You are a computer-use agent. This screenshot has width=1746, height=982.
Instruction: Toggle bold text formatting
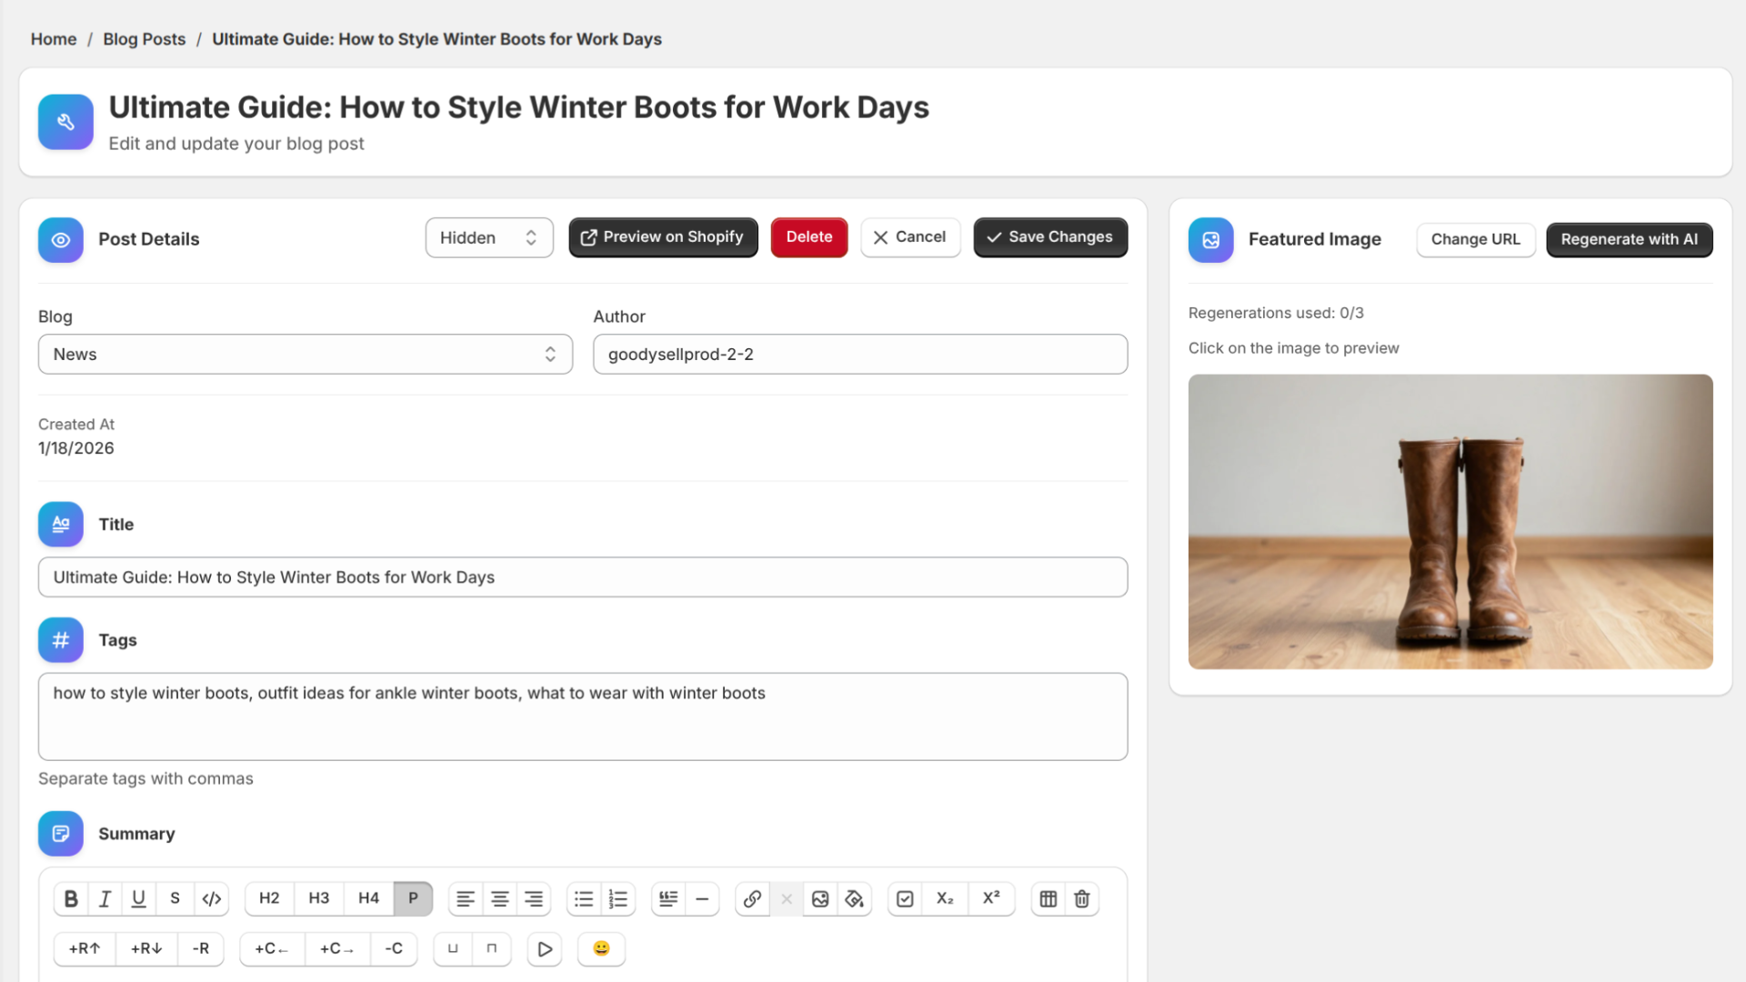click(x=71, y=898)
